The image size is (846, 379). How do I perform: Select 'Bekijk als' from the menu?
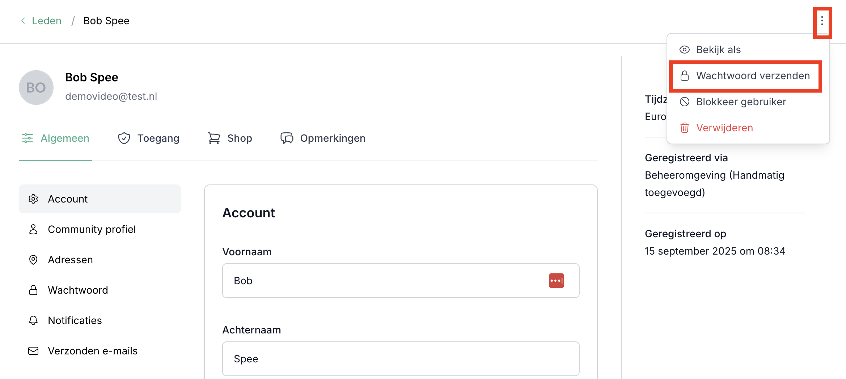(x=718, y=50)
